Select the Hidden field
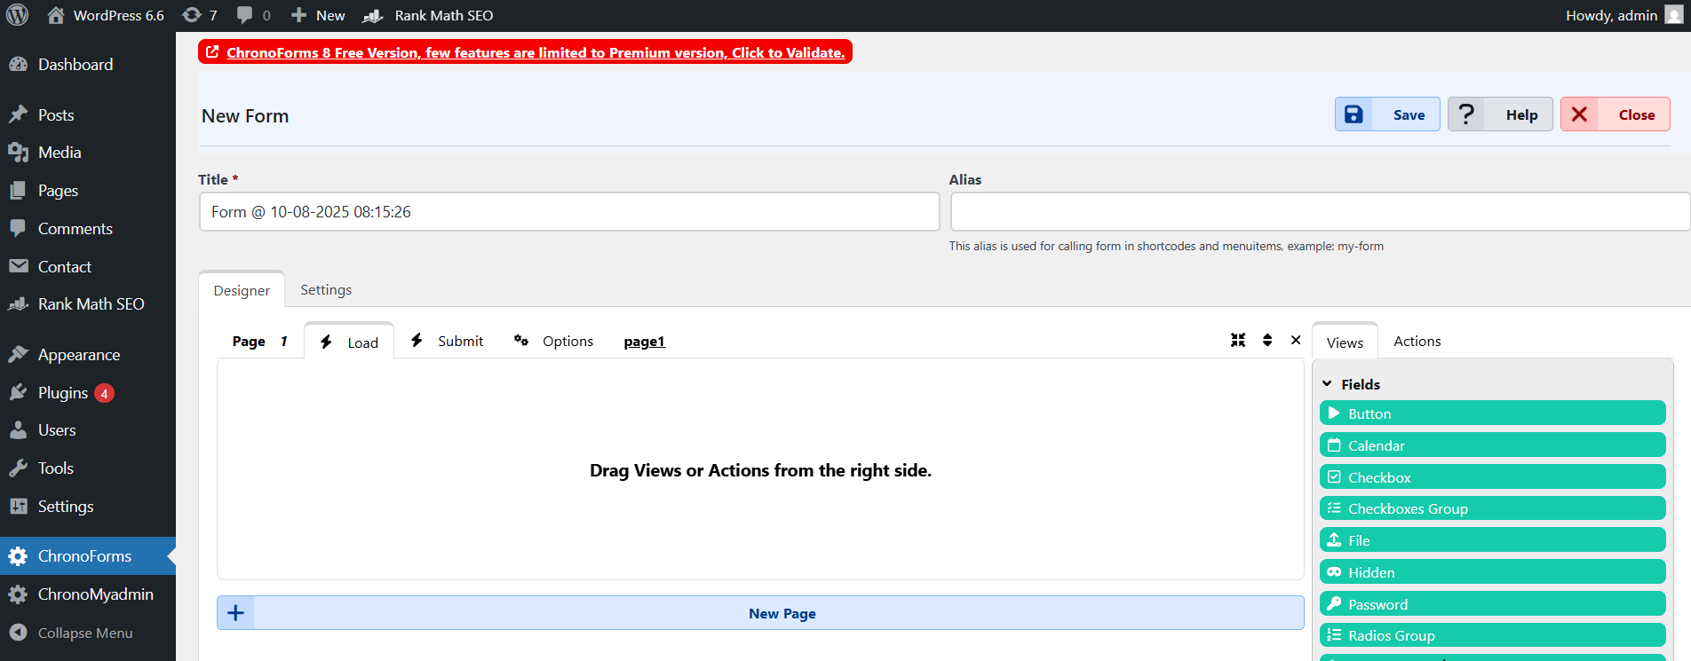The width and height of the screenshot is (1691, 661). pos(1492,572)
